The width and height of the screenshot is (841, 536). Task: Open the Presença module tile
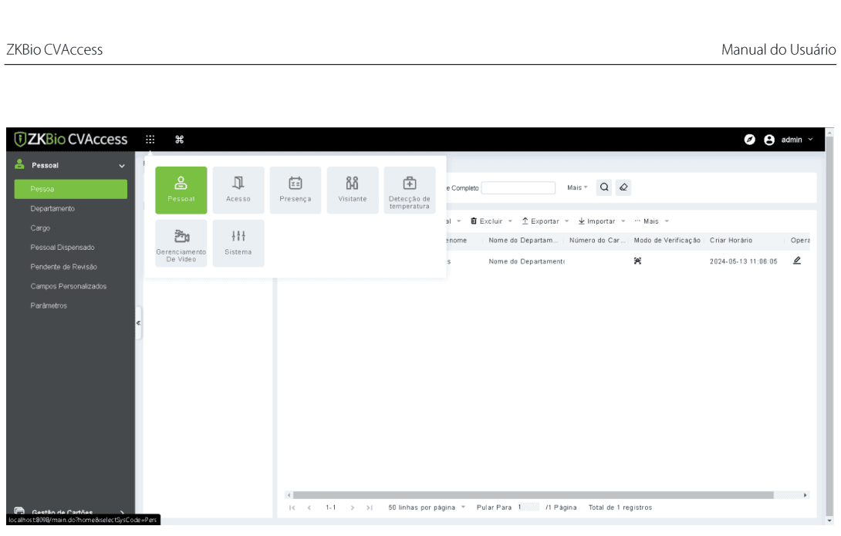pos(295,190)
